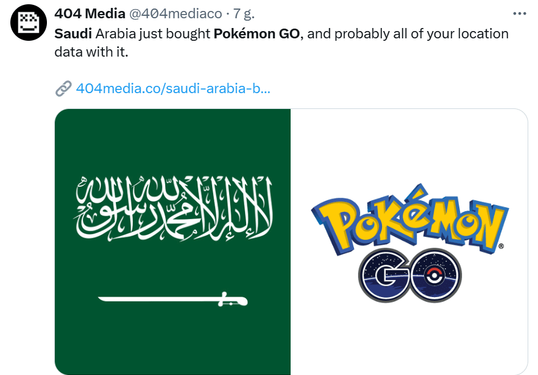Open the 404 Media profile avatar

(26, 25)
